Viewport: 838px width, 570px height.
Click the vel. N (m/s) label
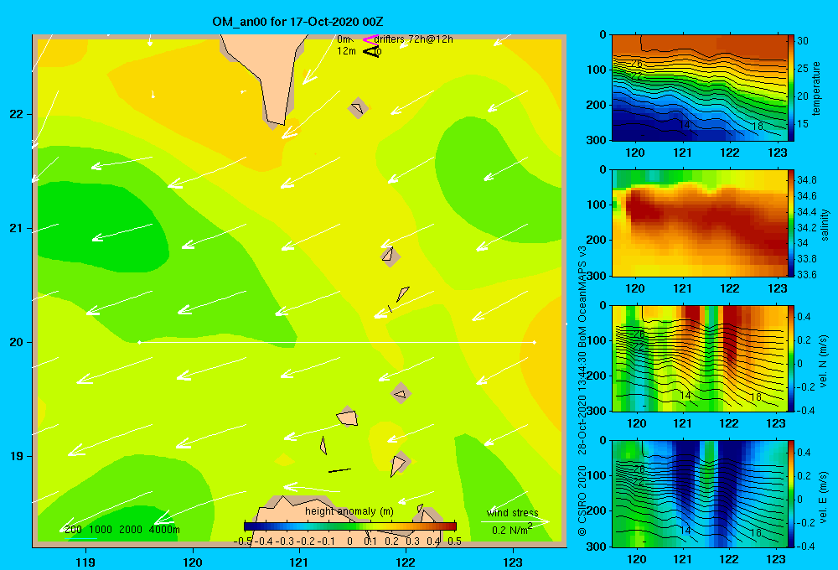click(824, 361)
